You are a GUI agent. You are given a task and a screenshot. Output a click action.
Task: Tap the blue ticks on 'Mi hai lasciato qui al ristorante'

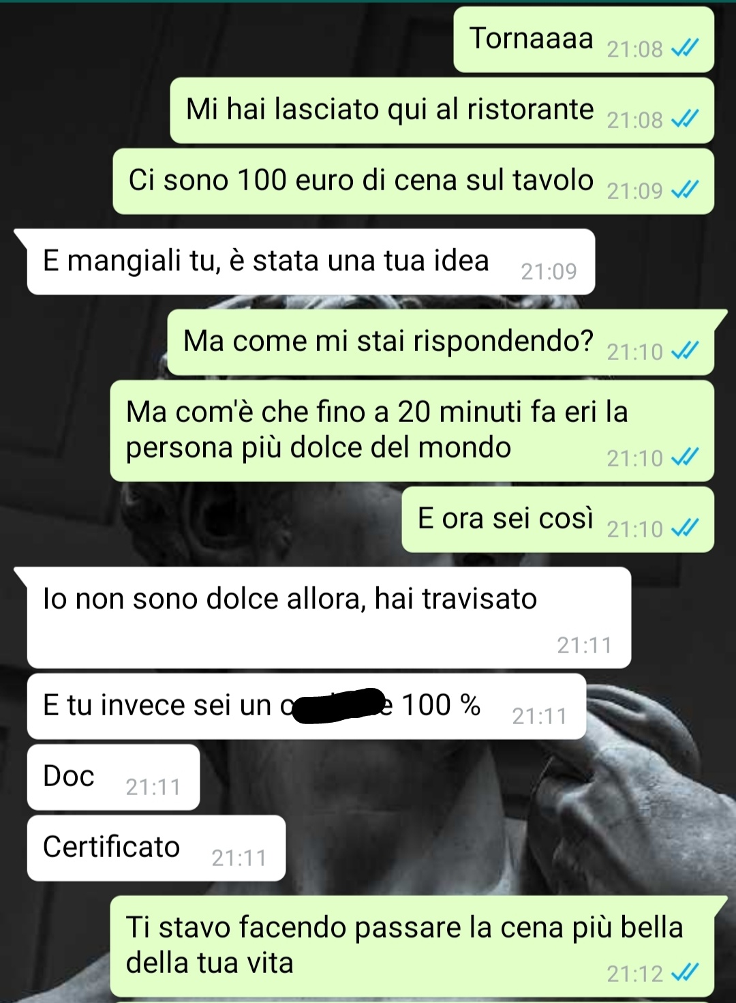[685, 119]
